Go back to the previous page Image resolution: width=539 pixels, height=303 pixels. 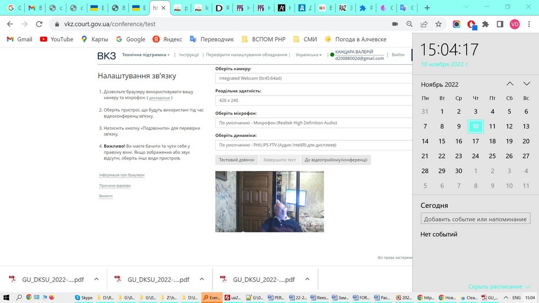(x=10, y=24)
